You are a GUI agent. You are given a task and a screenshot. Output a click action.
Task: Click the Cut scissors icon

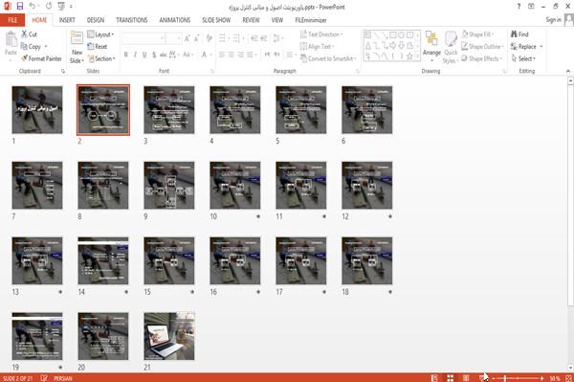(24, 34)
